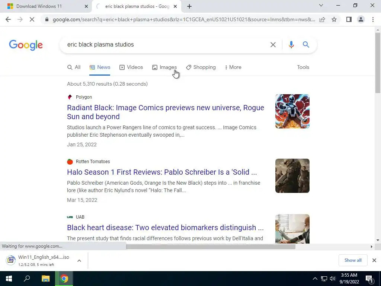Start voice search with microphone
Screen dimensions: 381x286
[x=291, y=45]
